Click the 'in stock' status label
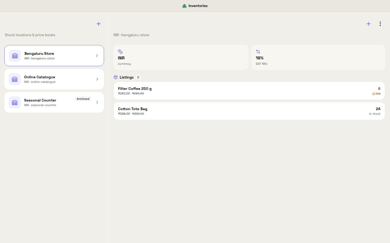This screenshot has width=390, height=243. tap(375, 114)
